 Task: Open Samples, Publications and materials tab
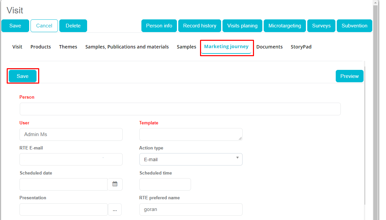127,47
